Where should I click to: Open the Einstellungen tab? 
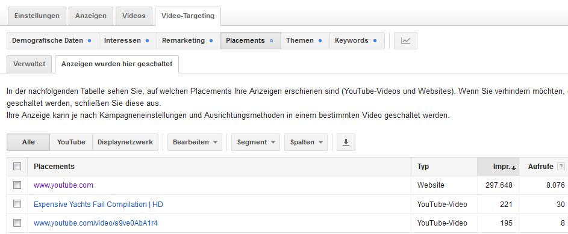37,16
